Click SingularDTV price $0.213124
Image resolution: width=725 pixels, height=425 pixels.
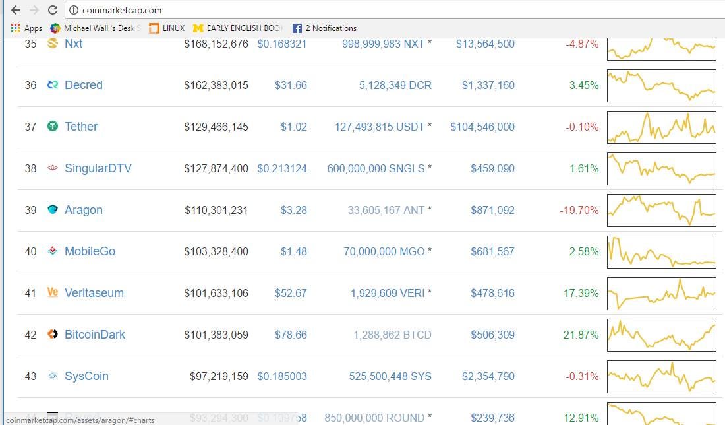(x=282, y=168)
